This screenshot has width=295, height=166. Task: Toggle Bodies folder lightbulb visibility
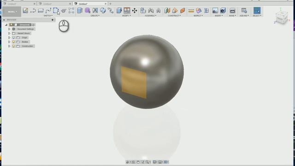tap(13, 42)
